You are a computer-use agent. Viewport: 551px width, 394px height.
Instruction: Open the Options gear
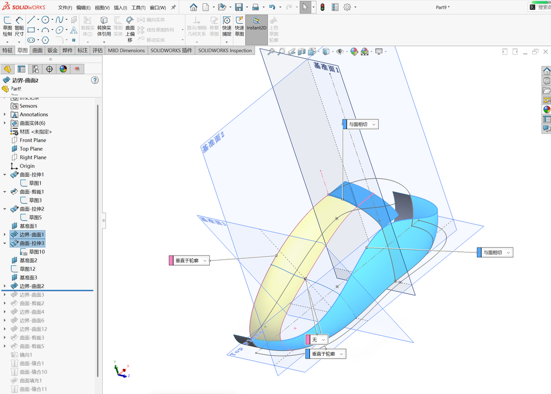[x=347, y=7]
